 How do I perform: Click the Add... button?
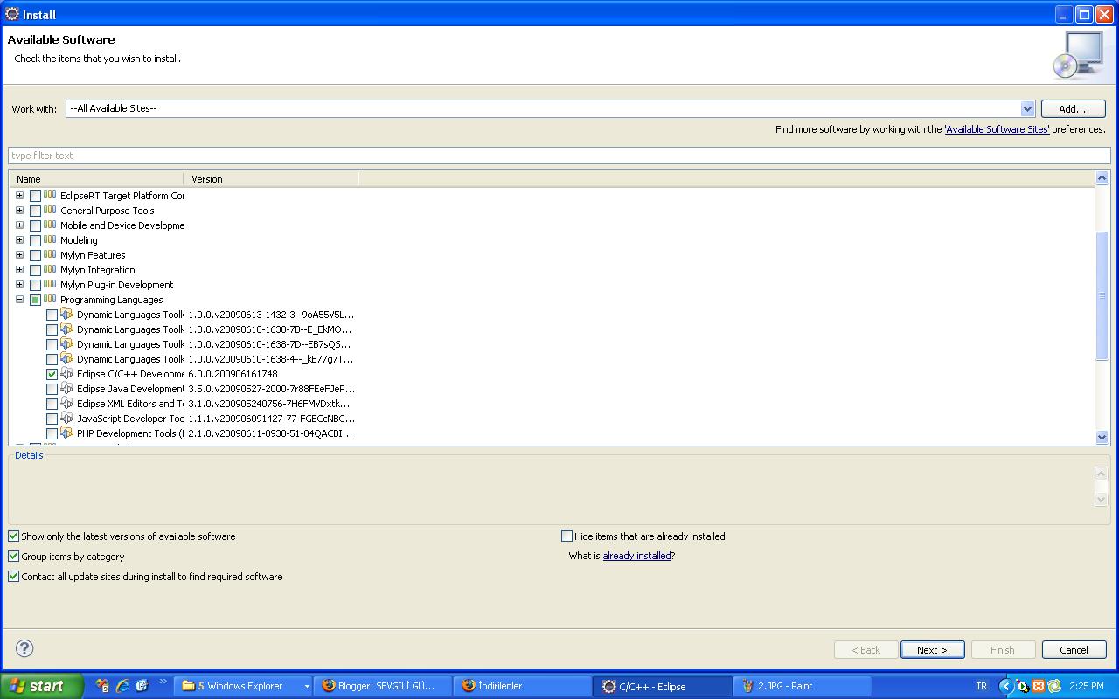click(1073, 109)
